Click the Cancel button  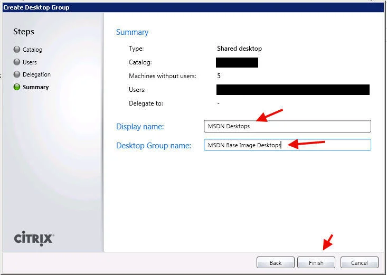pos(360,262)
